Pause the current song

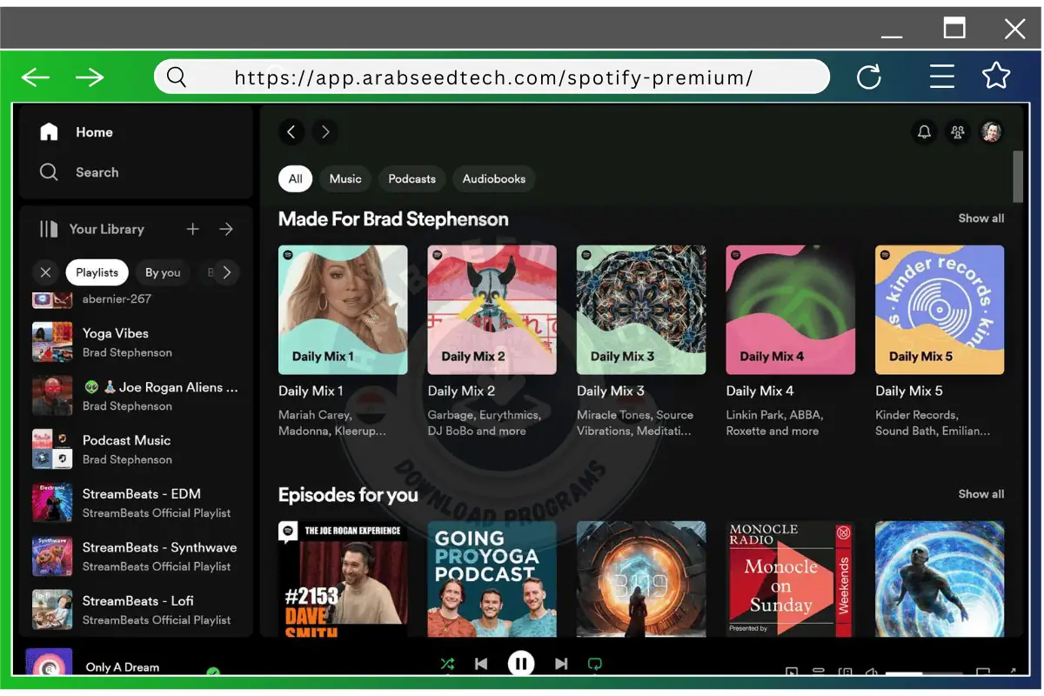point(521,664)
